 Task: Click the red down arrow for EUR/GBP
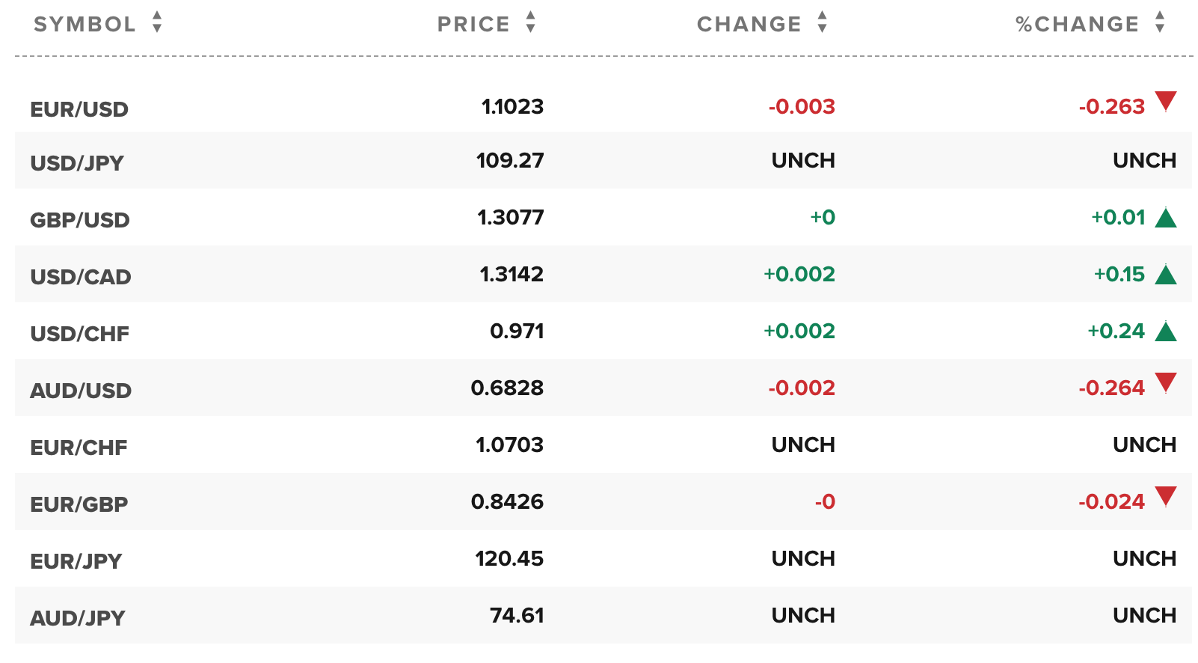[1165, 496]
